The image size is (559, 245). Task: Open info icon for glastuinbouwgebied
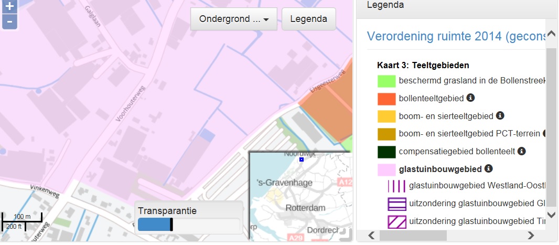pyautogui.click(x=488, y=168)
